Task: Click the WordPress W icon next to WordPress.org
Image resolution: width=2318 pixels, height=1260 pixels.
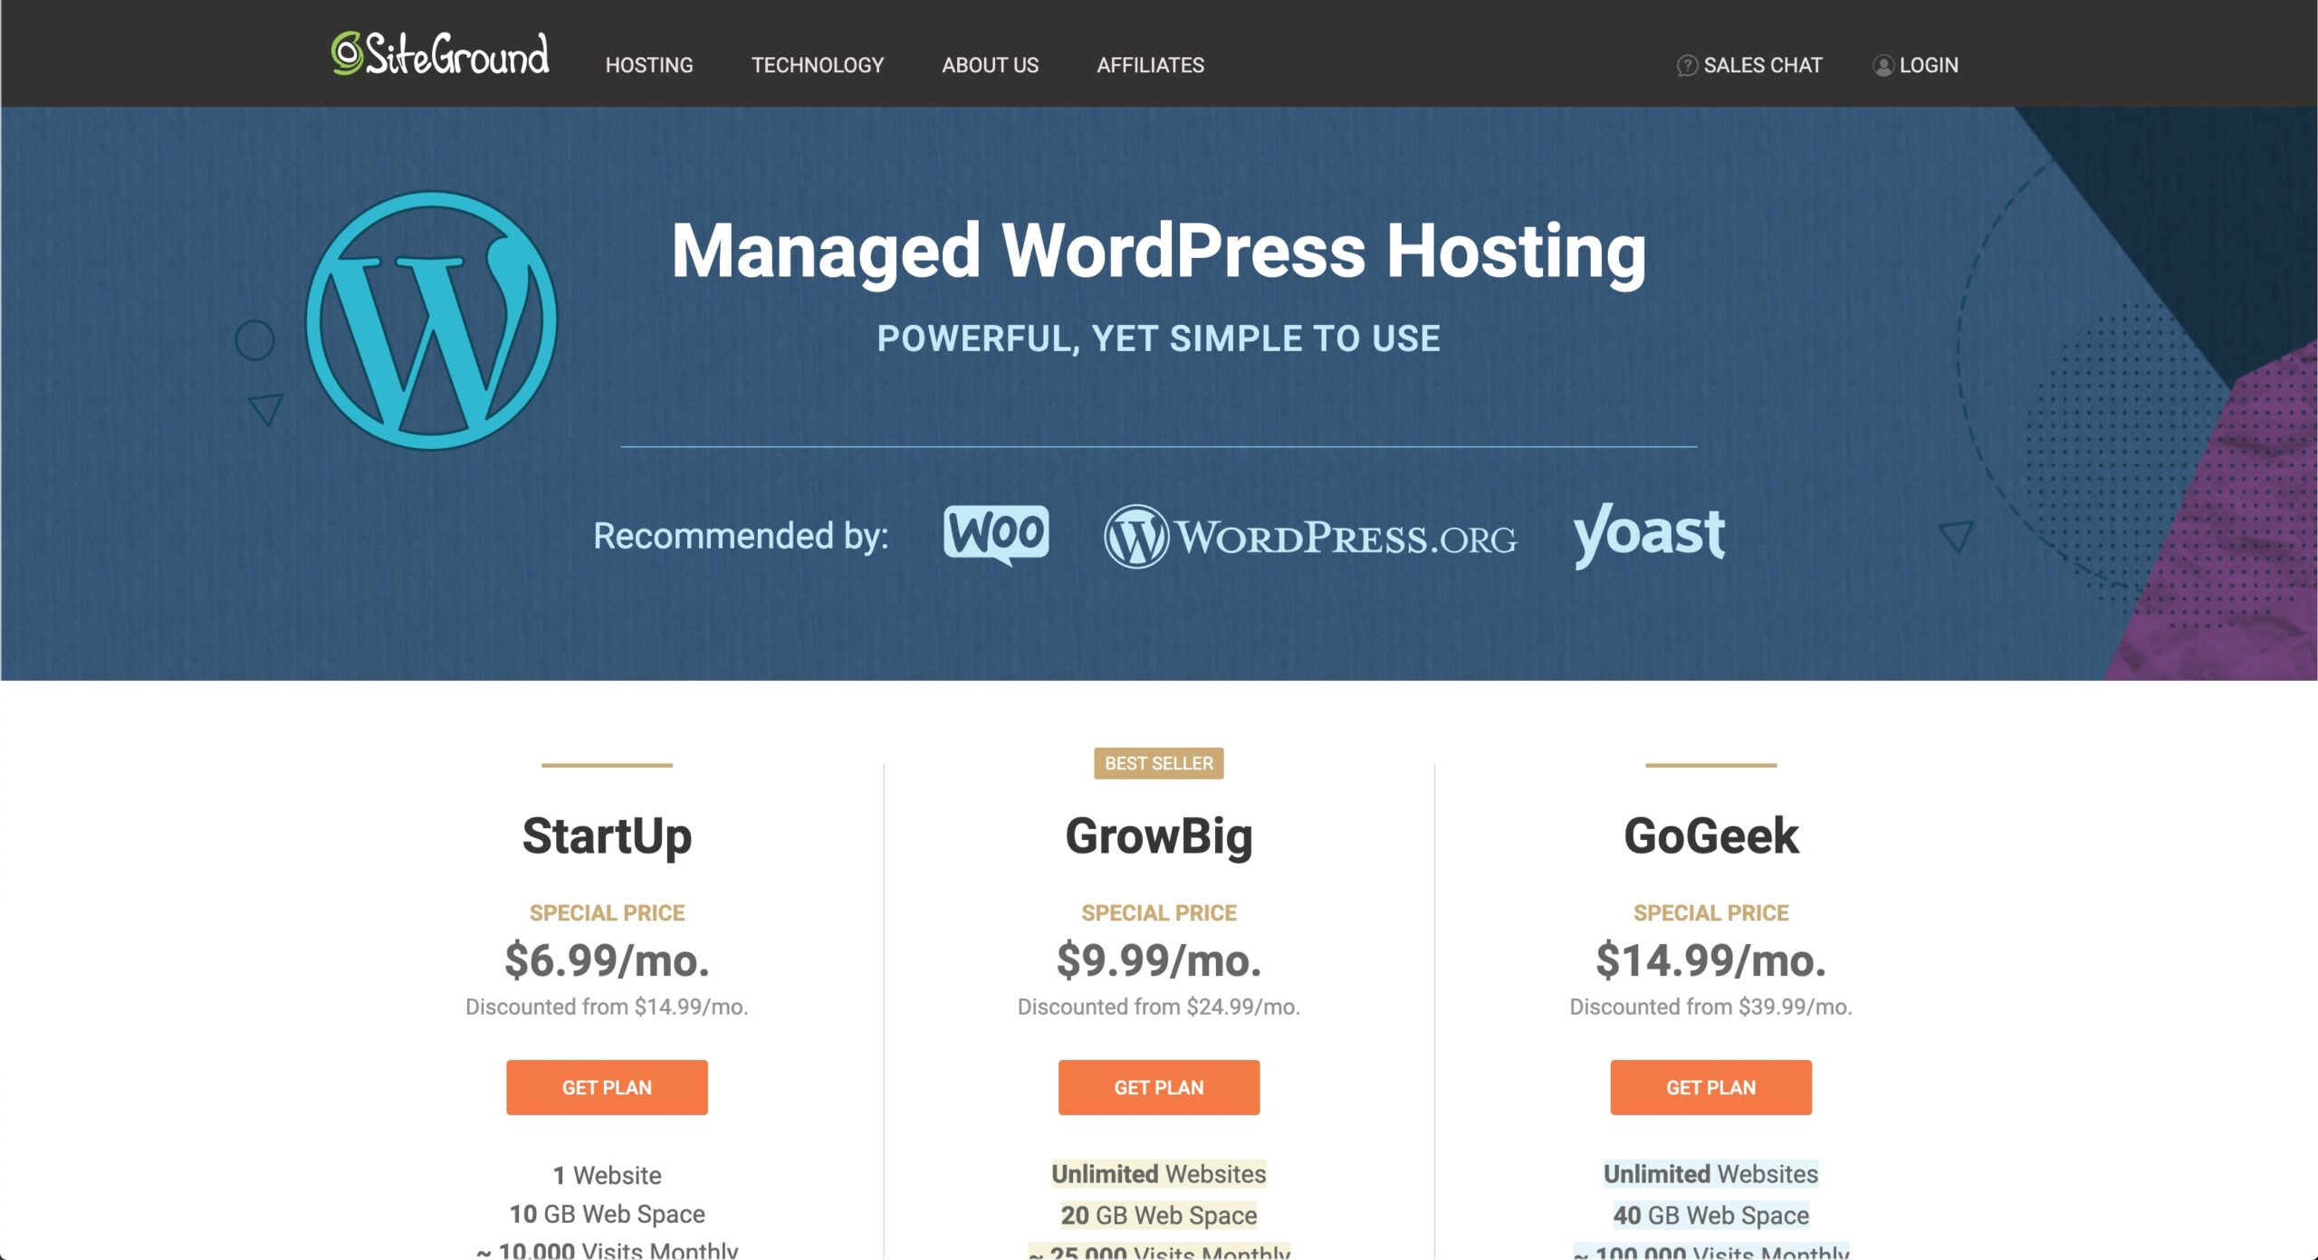Action: point(1137,537)
